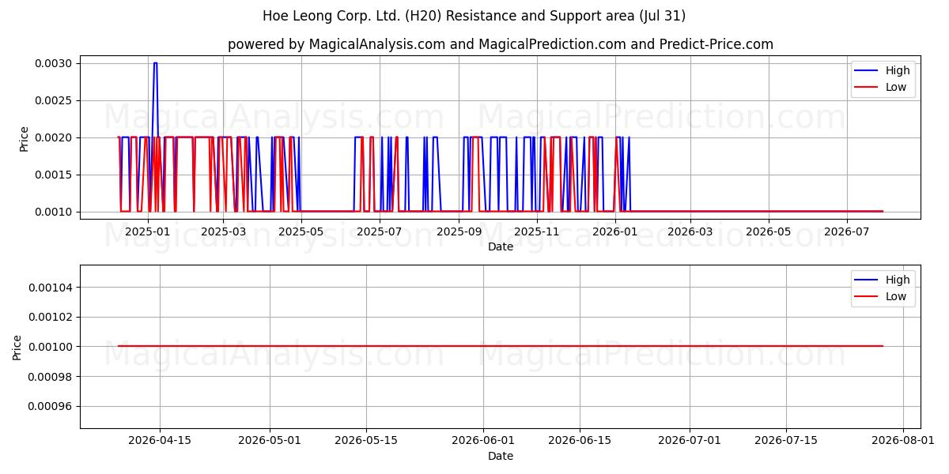Click the 0.0025 y-axis label in the top chart

click(x=53, y=100)
